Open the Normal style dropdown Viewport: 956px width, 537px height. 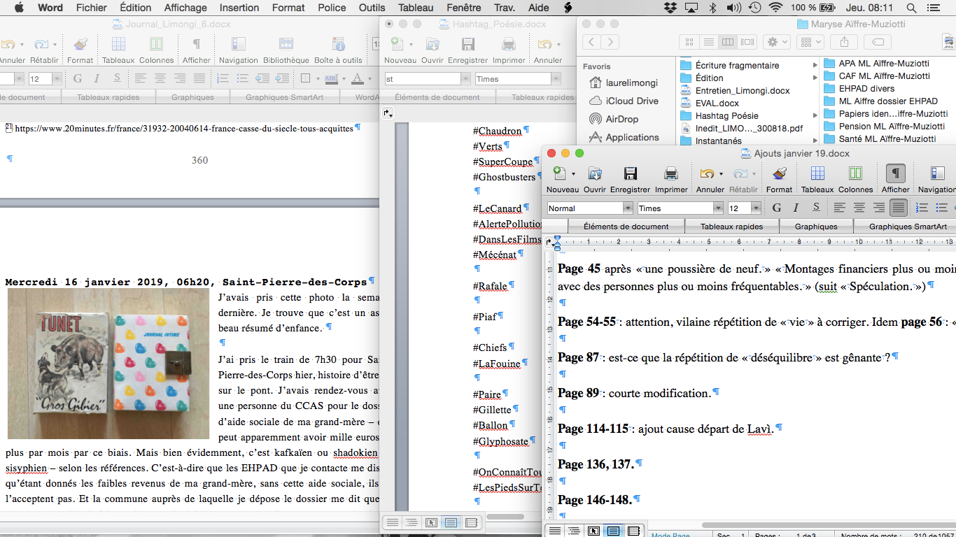click(x=627, y=208)
